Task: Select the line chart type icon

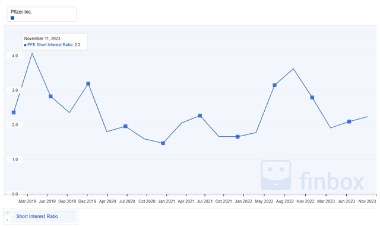Action: click(7, 213)
